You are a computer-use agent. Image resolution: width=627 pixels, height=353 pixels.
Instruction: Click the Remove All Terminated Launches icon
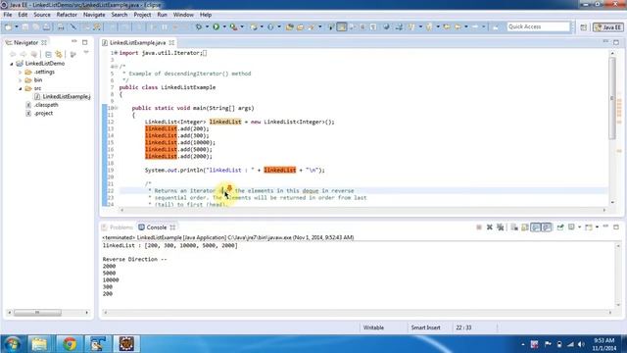501,227
